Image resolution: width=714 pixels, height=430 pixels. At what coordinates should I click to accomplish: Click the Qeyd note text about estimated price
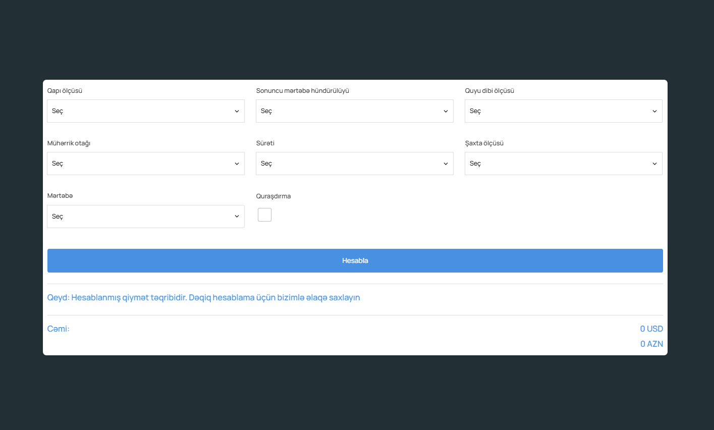tap(203, 298)
